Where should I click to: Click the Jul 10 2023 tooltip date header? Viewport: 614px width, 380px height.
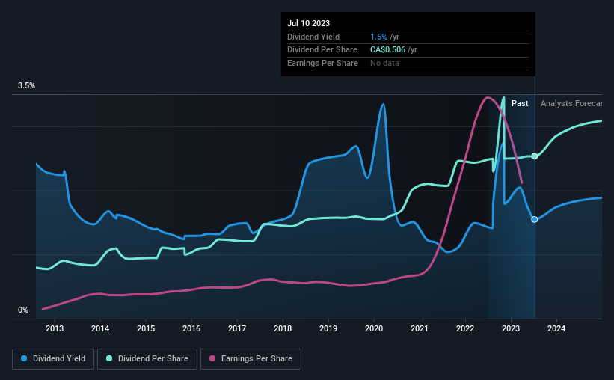(309, 23)
